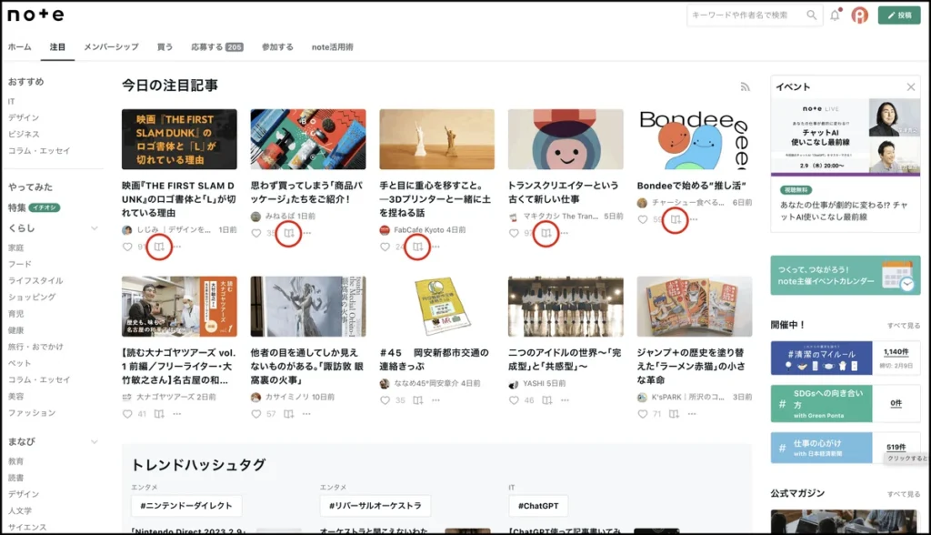Click すべて見る next to 公式マガジン

[x=904, y=494]
